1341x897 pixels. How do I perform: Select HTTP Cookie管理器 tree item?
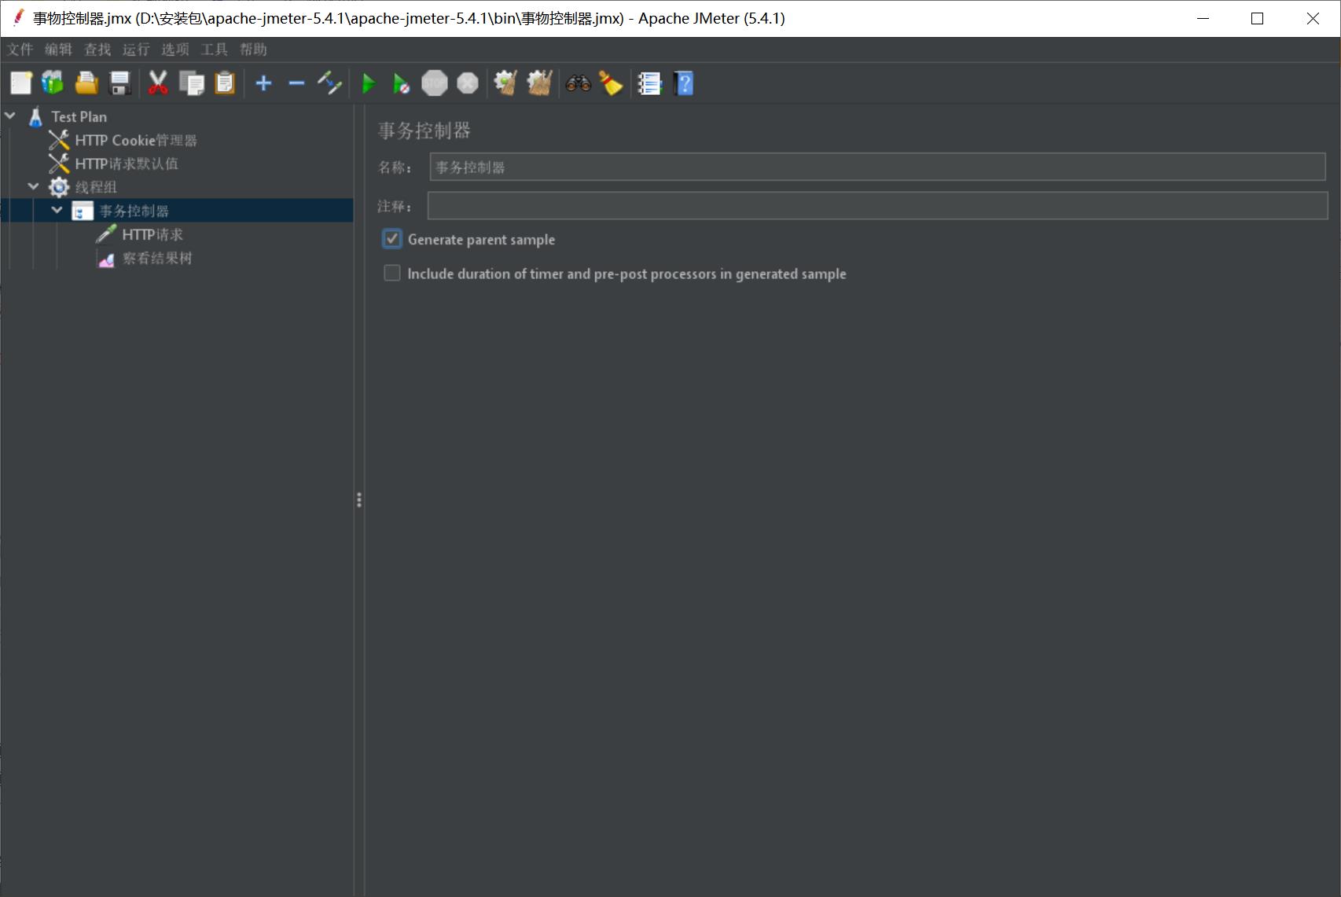pyautogui.click(x=136, y=140)
